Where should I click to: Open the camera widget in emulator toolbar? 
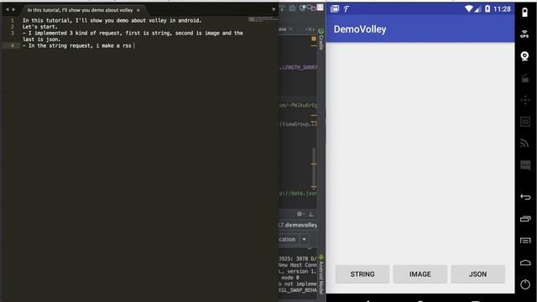coord(524,56)
